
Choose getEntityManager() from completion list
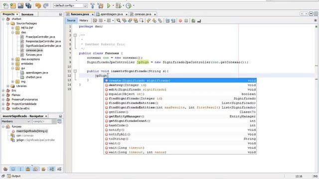click(x=180, y=116)
